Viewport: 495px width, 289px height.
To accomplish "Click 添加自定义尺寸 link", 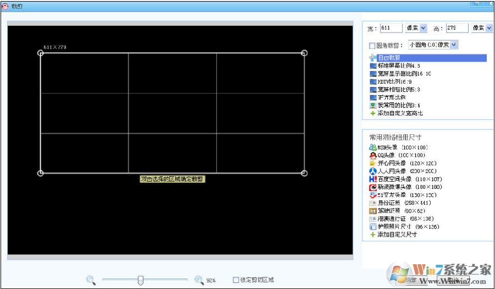I will coord(397,235).
